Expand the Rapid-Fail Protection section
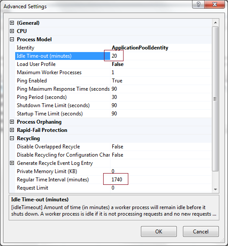Image resolution: width=228 pixels, height=246 pixels. click(12, 130)
